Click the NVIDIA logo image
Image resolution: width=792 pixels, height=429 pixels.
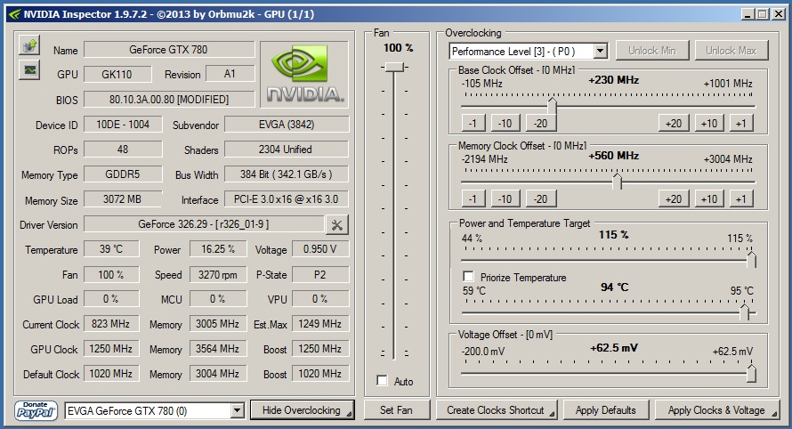[x=304, y=74]
